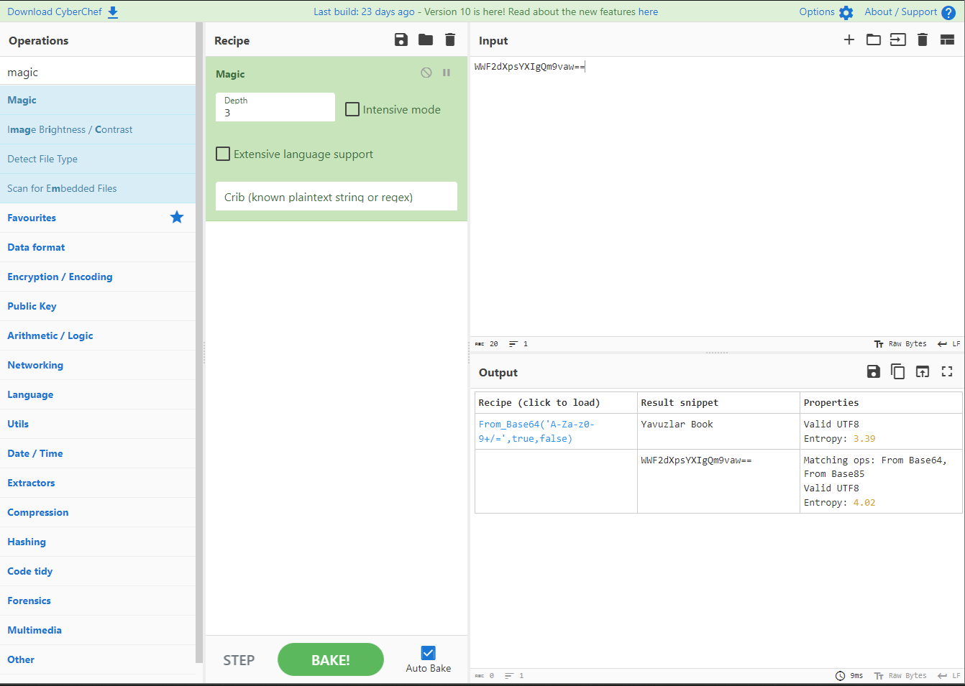
Task: Maximise the output pane
Action: (947, 371)
